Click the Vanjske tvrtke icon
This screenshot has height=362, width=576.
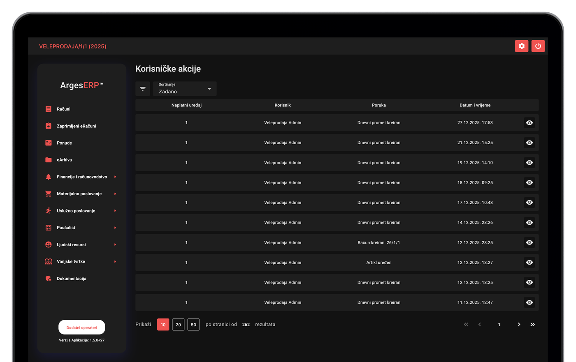tap(49, 261)
